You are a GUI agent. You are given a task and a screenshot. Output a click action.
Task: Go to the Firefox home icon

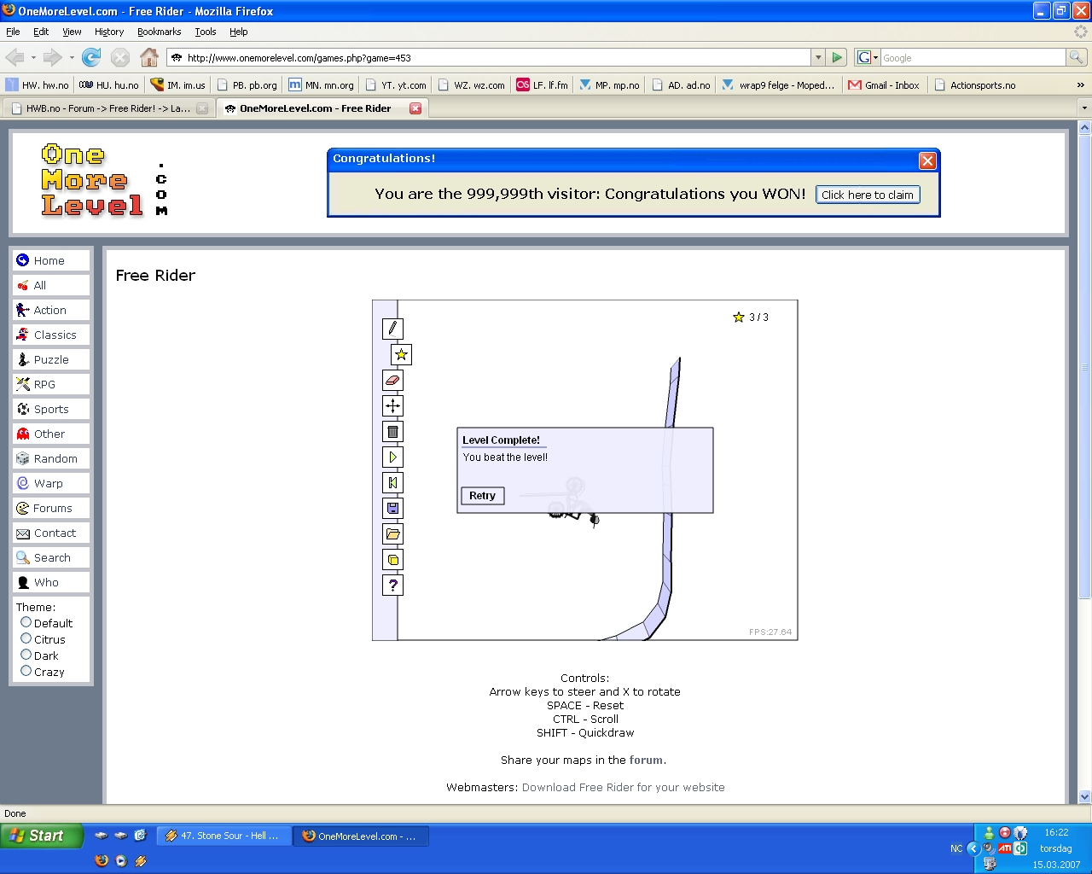pos(149,57)
